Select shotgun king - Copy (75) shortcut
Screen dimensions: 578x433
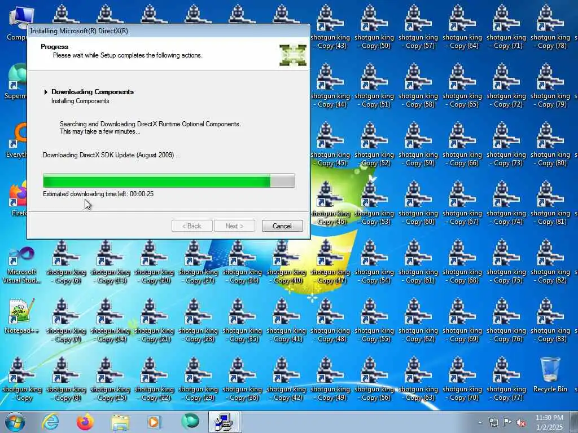point(506,262)
